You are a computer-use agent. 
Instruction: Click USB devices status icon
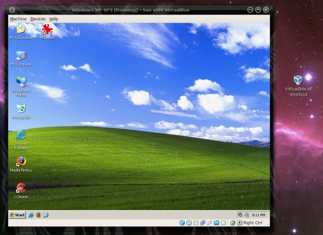pos(209,223)
